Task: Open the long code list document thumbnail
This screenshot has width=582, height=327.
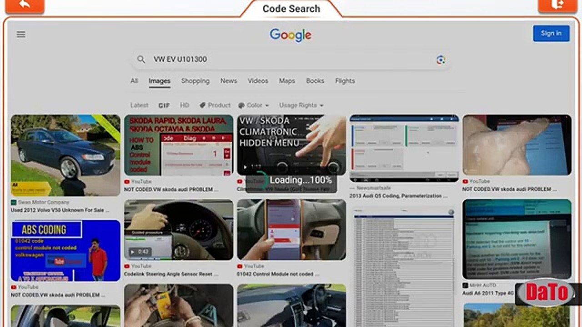Action: click(x=404, y=267)
